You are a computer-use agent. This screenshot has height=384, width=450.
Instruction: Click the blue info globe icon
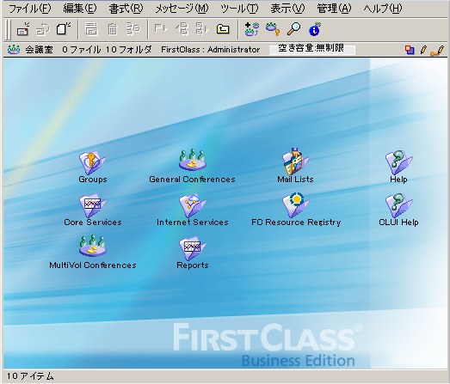pos(315,29)
